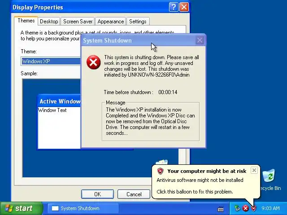Image resolution: width=287 pixels, height=215 pixels.
Task: Open the Screen Saver tab
Action: (x=78, y=21)
